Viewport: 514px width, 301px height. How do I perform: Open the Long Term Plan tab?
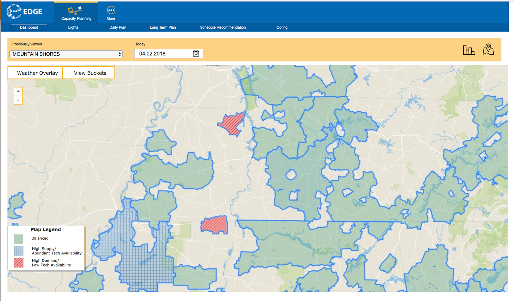[163, 27]
